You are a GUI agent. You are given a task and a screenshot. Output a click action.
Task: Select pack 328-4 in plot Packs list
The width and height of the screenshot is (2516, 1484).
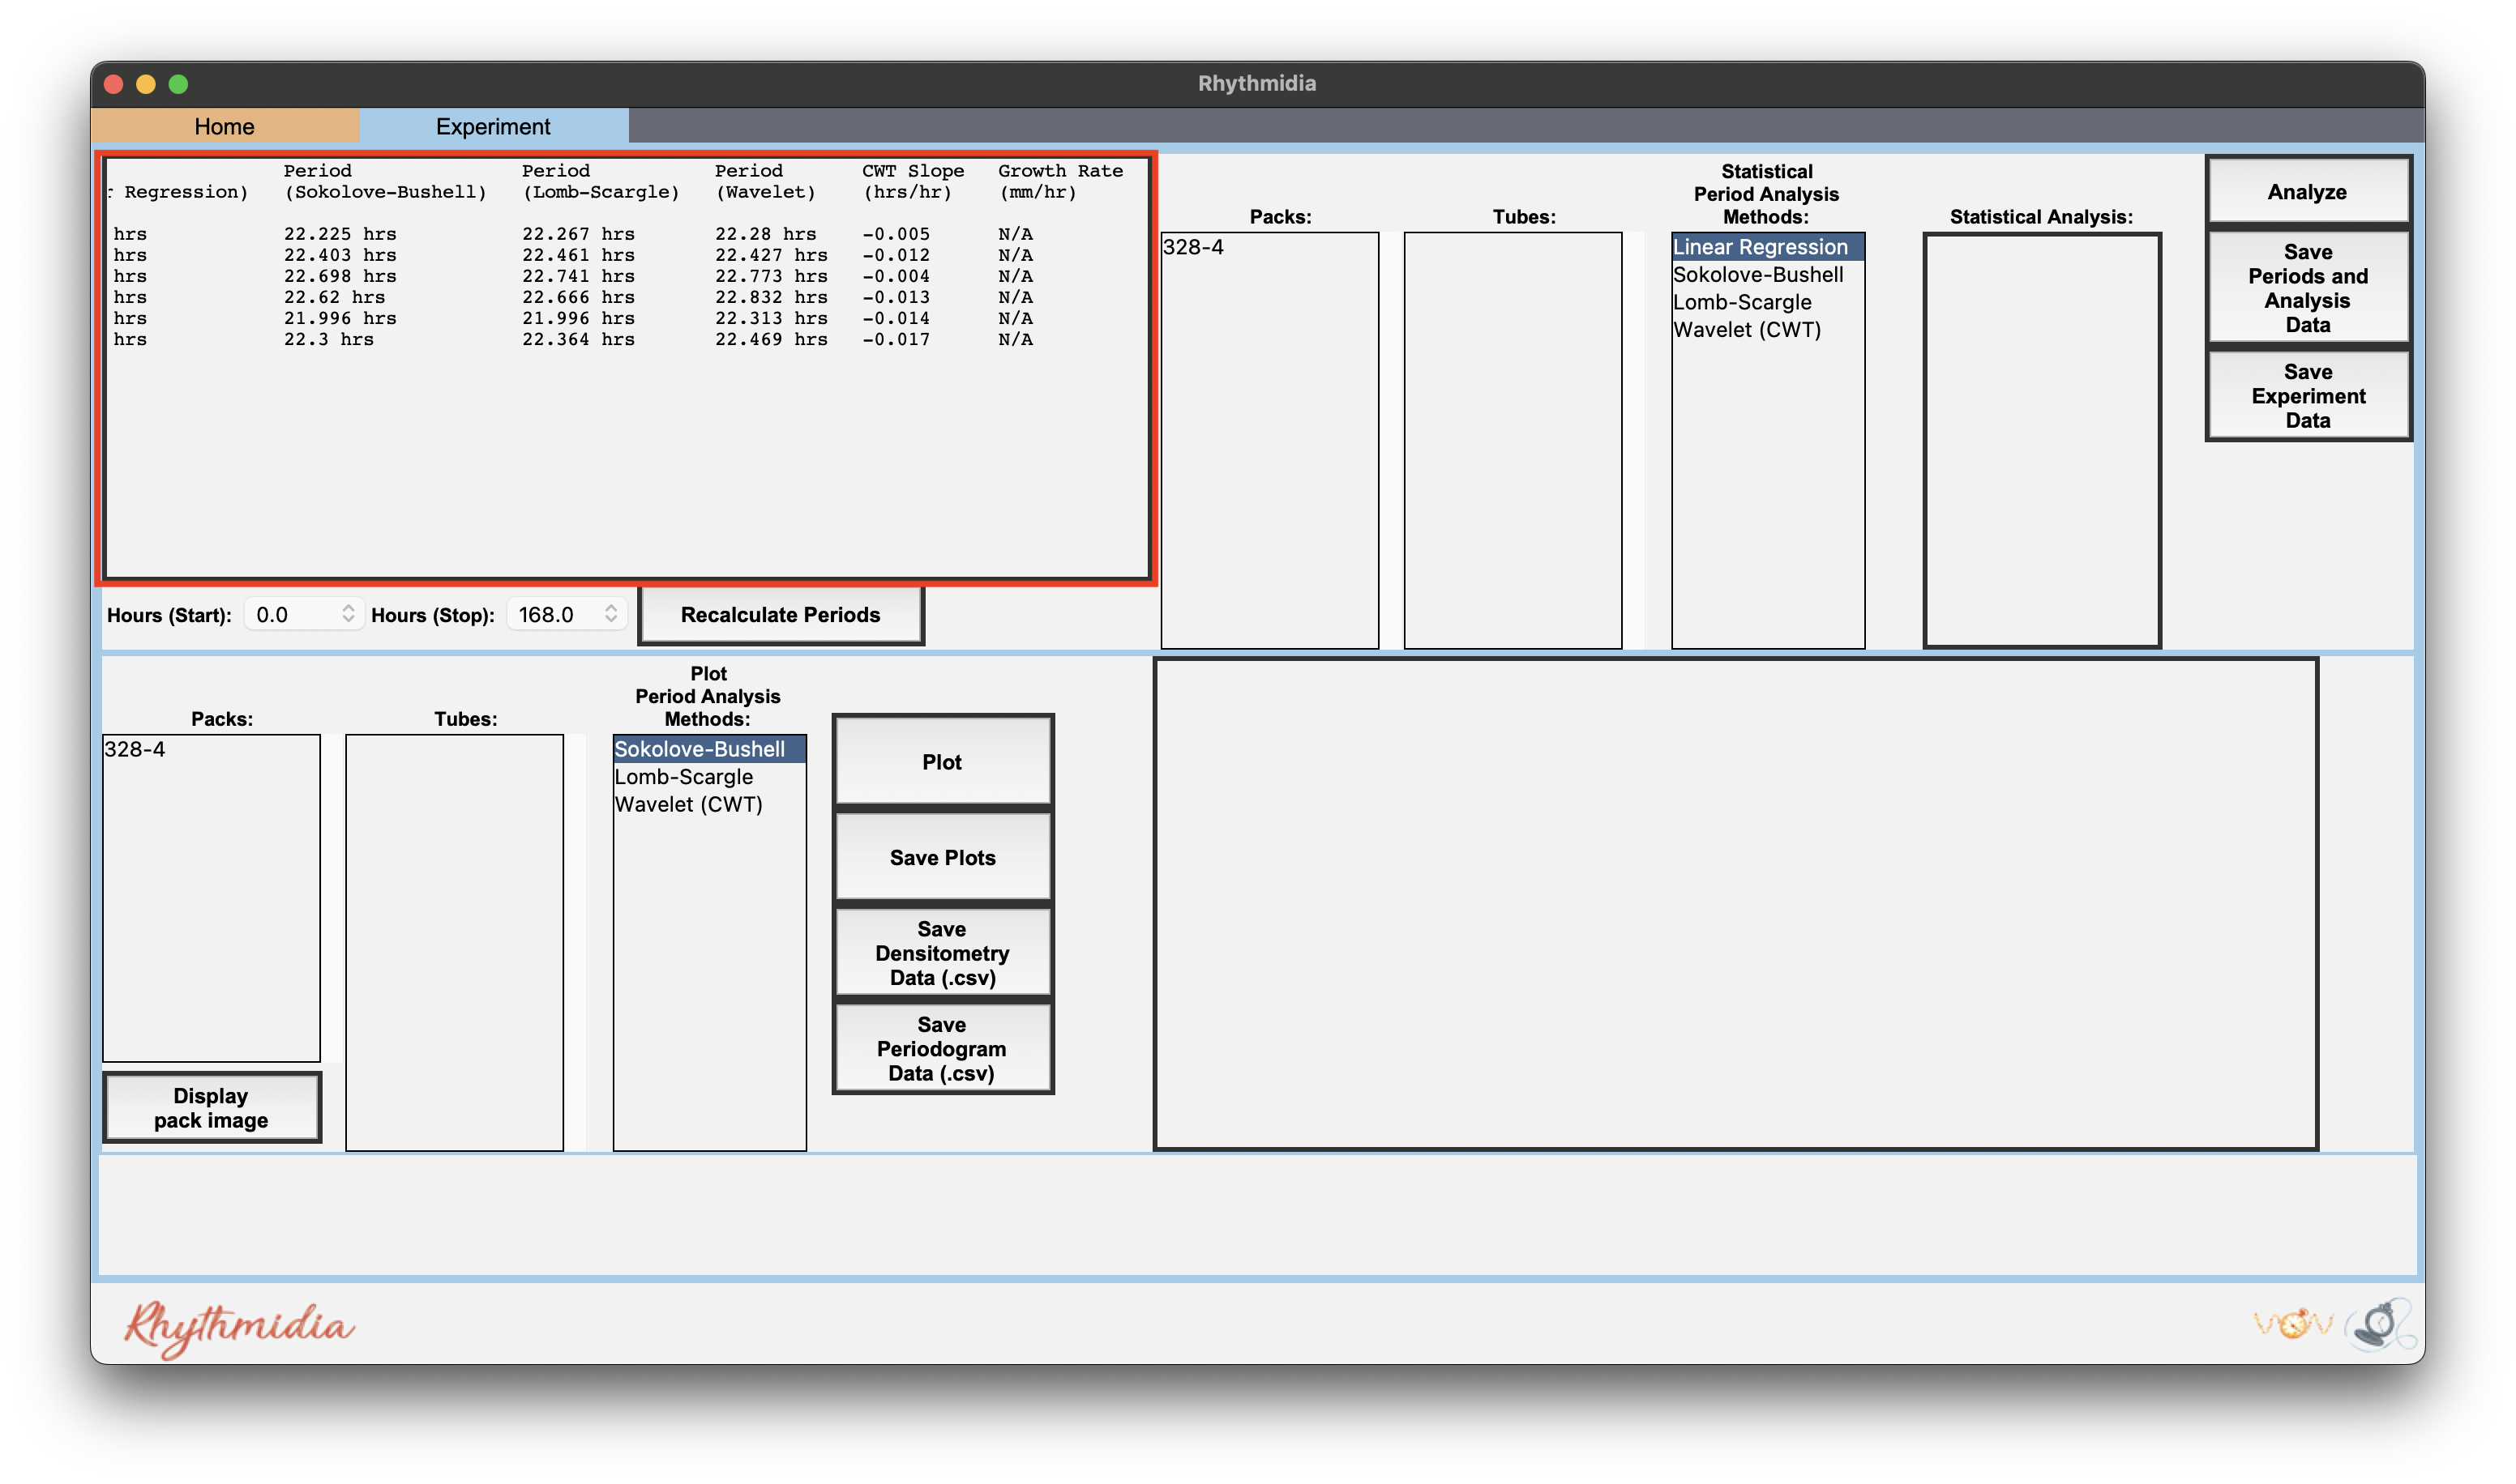point(211,749)
